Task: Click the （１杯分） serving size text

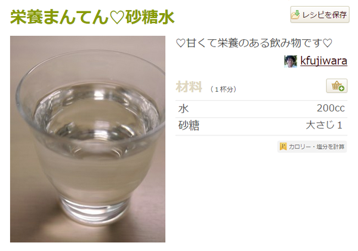Action: point(223,89)
